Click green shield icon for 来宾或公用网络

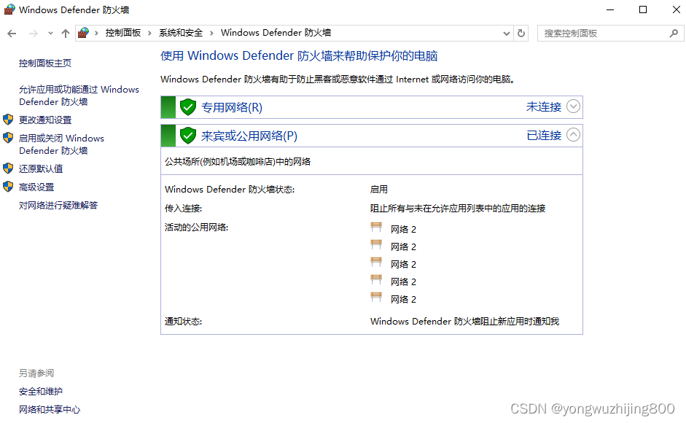coord(188,136)
